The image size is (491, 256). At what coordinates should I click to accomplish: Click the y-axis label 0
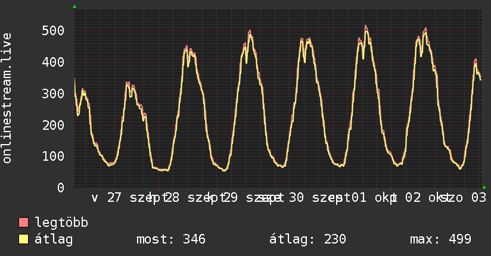61,188
